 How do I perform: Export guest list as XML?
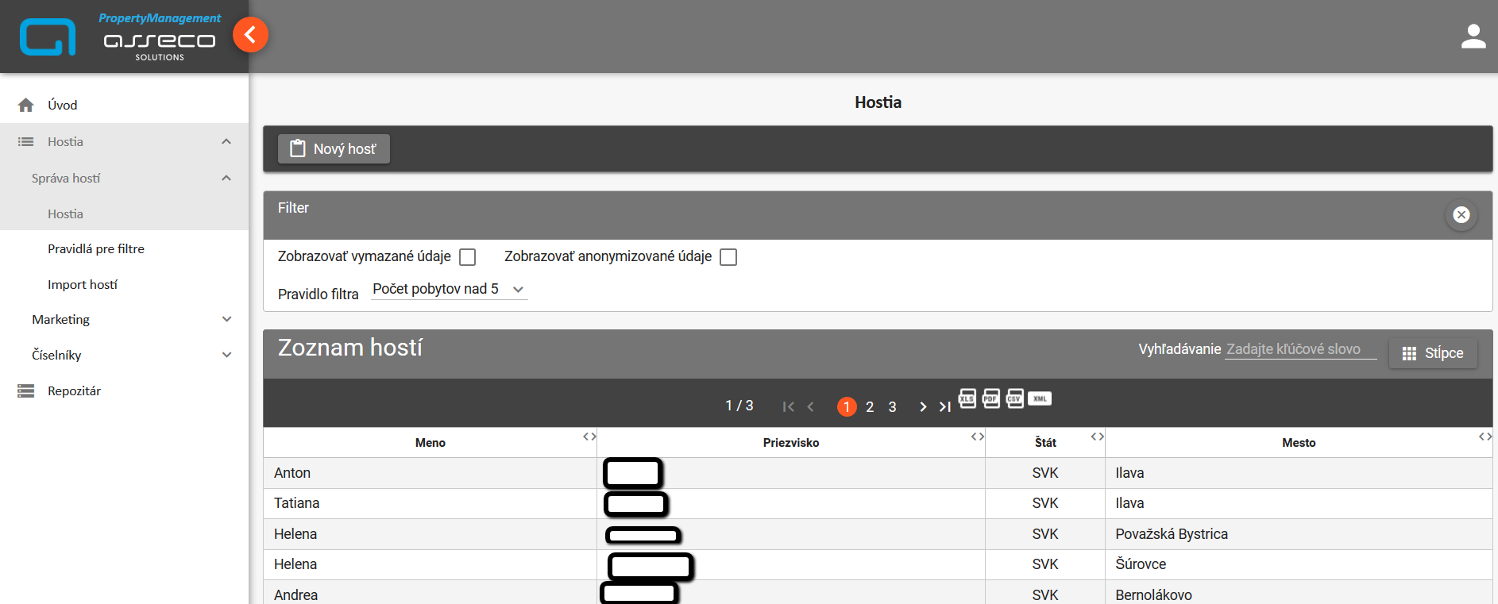pos(1040,398)
